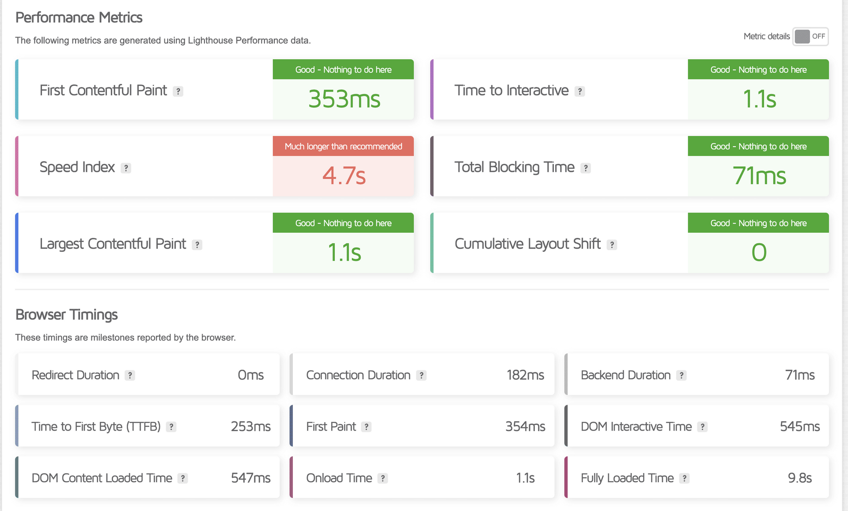Click the Speed Index 4.7s value
This screenshot has width=848, height=511.
click(x=344, y=176)
